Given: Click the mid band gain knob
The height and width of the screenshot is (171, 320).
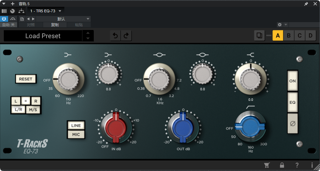Looking at the screenshot, I should point(203,74).
